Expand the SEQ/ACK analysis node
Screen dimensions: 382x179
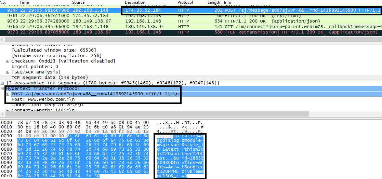[8, 72]
